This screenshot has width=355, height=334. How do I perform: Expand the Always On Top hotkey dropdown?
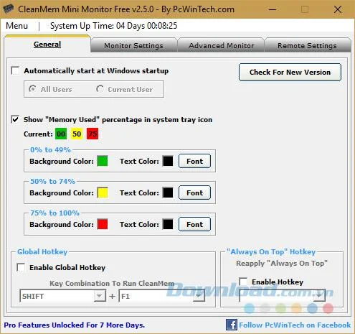(319, 296)
